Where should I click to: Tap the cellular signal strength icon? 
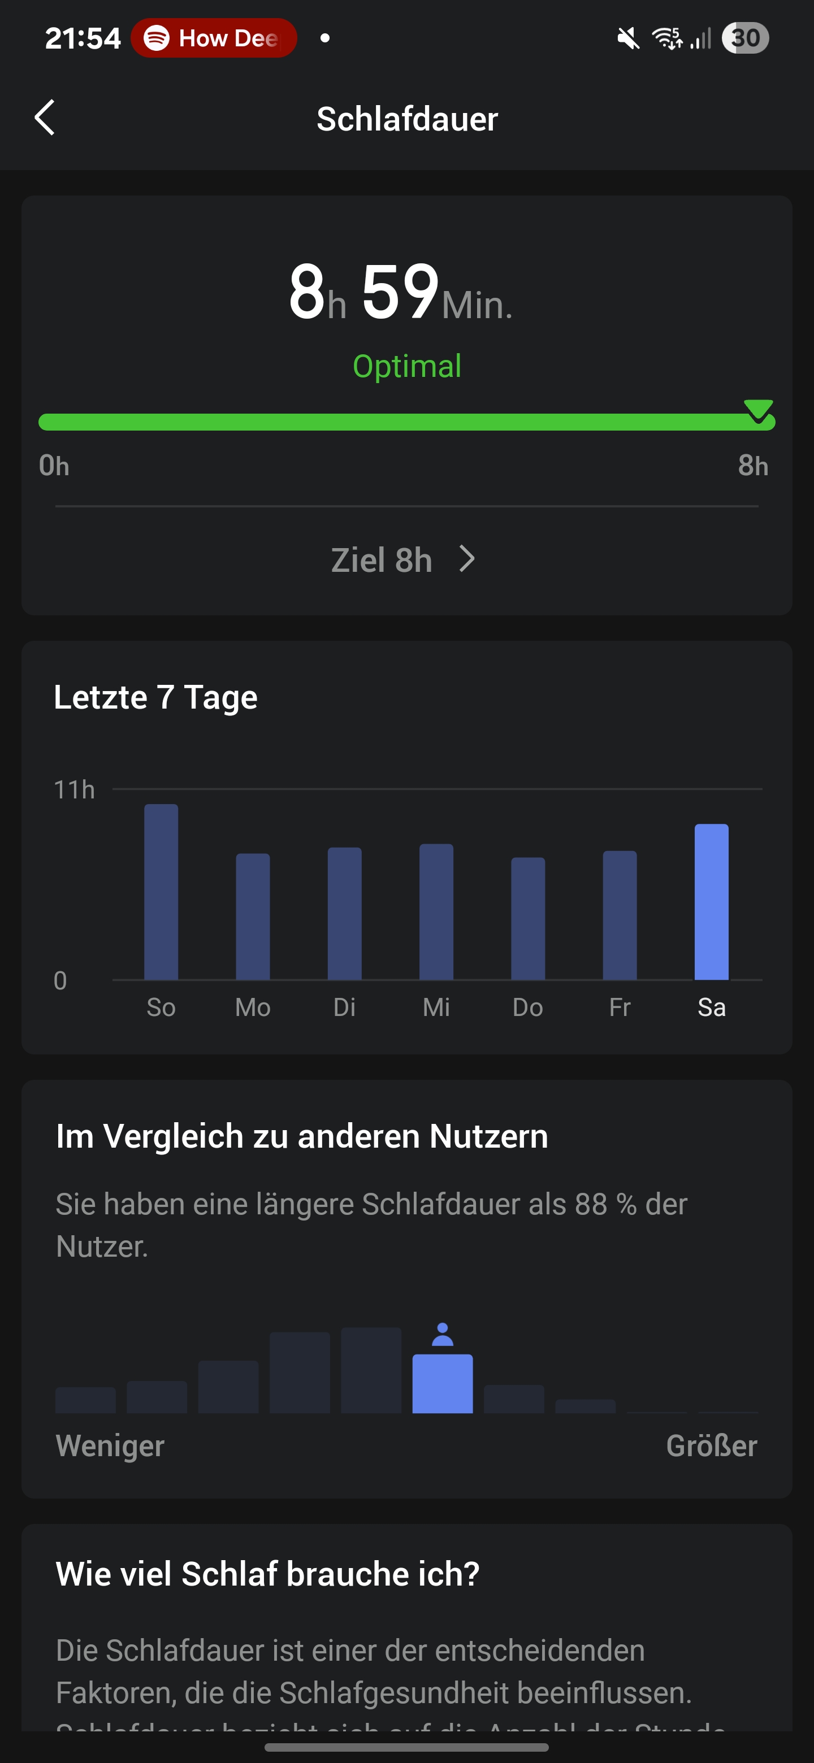[701, 38]
